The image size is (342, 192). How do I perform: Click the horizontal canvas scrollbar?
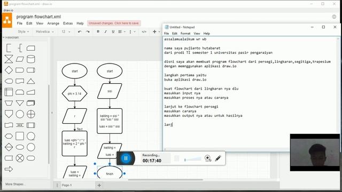coord(166,180)
